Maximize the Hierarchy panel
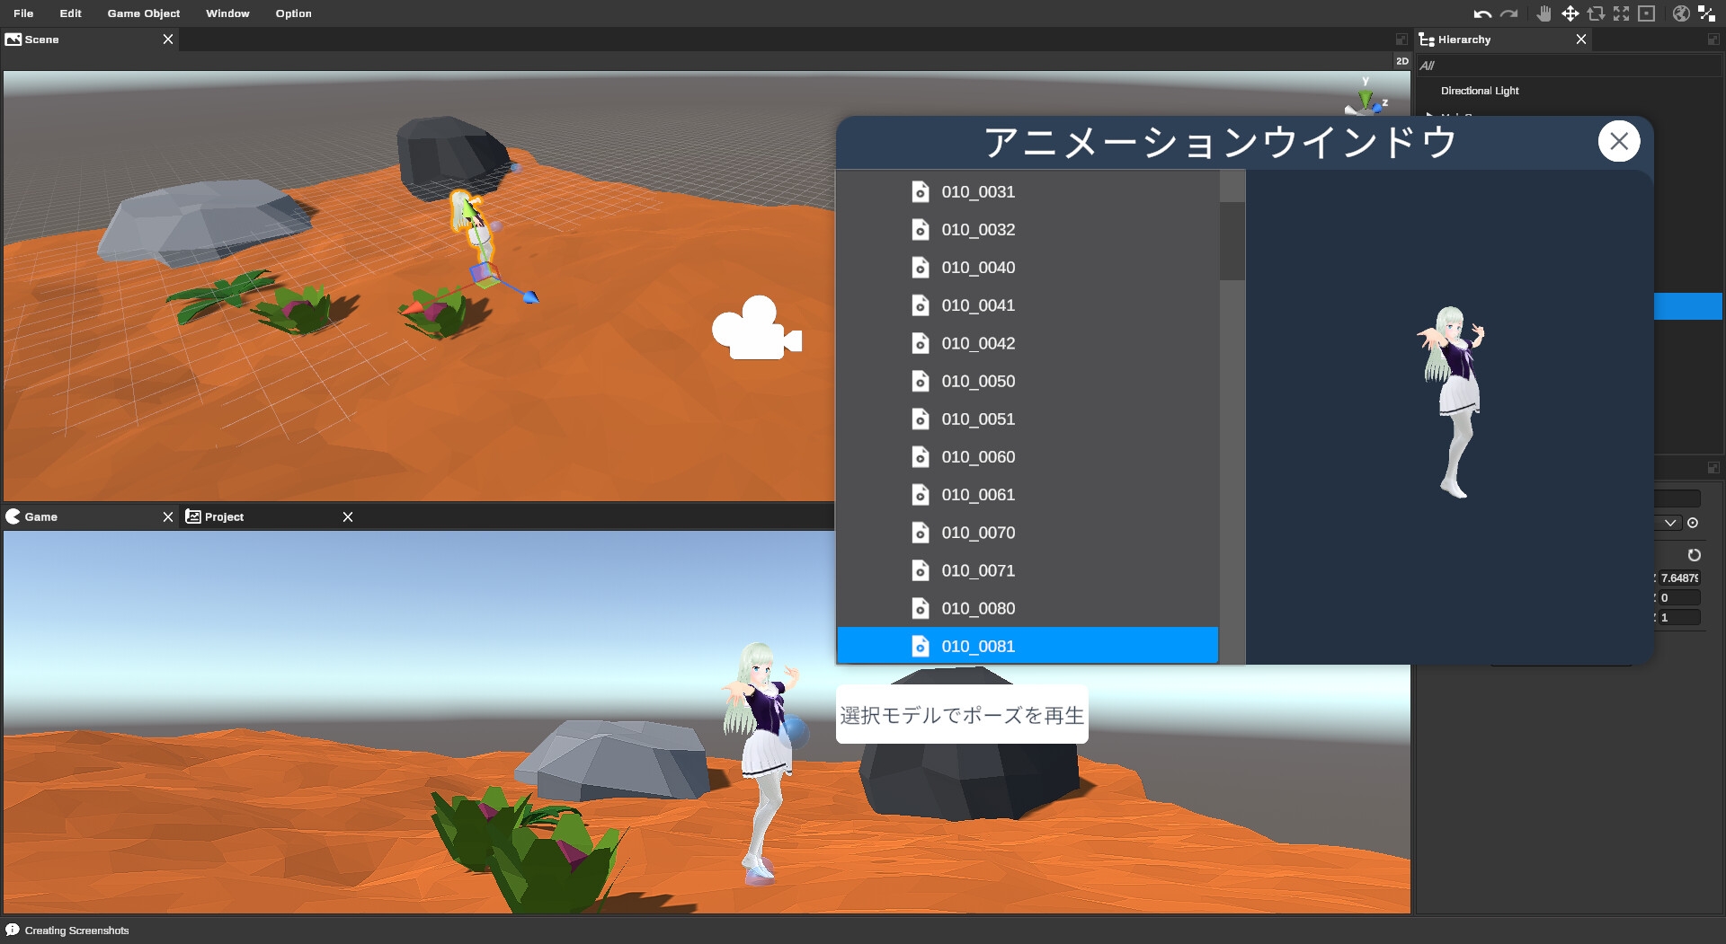The width and height of the screenshot is (1726, 944). [1713, 40]
